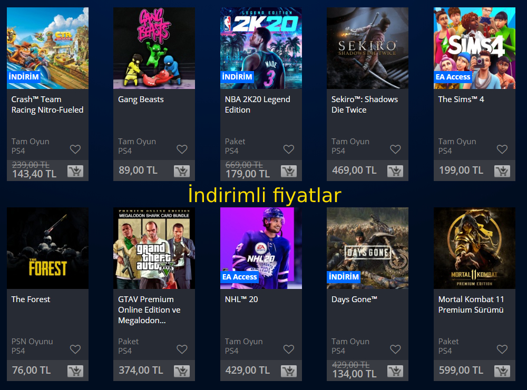Toggle wishlist heart for GTAV Premium Online Edition

coord(182,349)
